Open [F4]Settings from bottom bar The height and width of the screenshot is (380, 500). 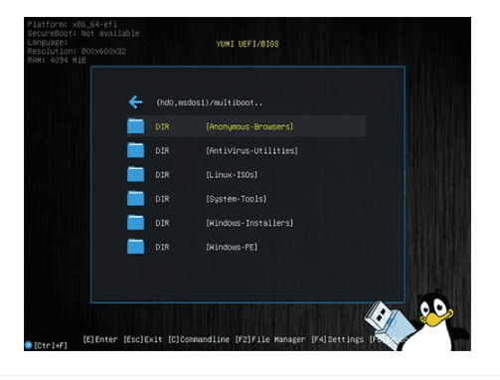337,339
